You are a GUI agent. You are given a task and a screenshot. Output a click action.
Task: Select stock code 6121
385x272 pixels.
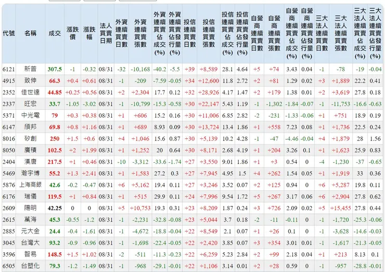pos(9,70)
